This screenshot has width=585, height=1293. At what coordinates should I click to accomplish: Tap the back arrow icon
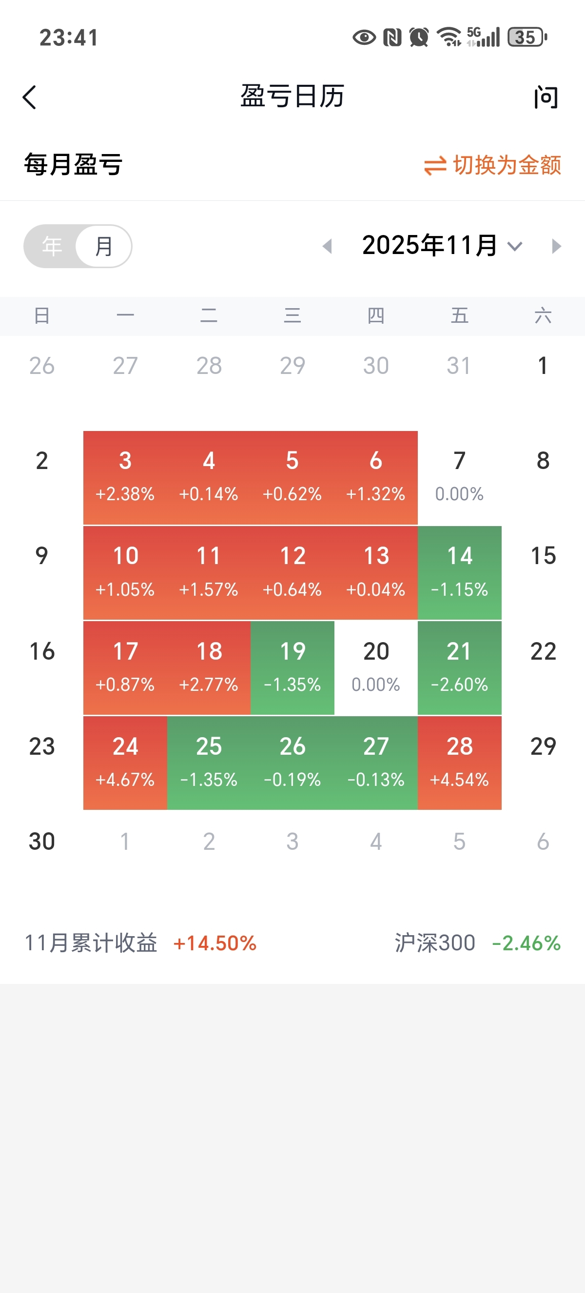click(x=30, y=97)
